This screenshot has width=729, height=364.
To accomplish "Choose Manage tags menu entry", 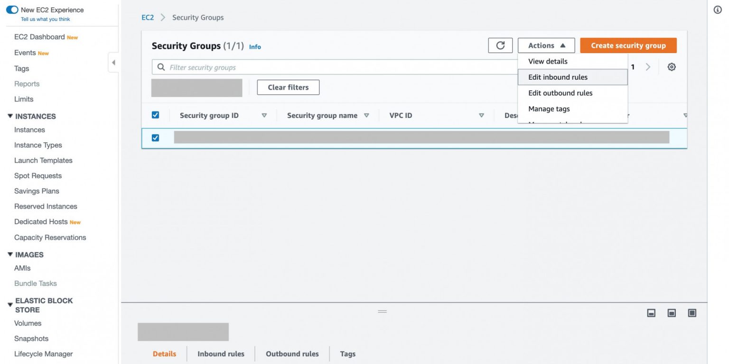I will [573, 109].
